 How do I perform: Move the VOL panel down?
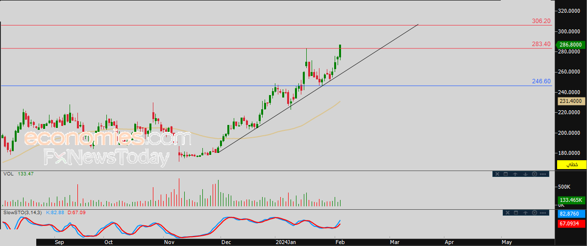click(526, 174)
